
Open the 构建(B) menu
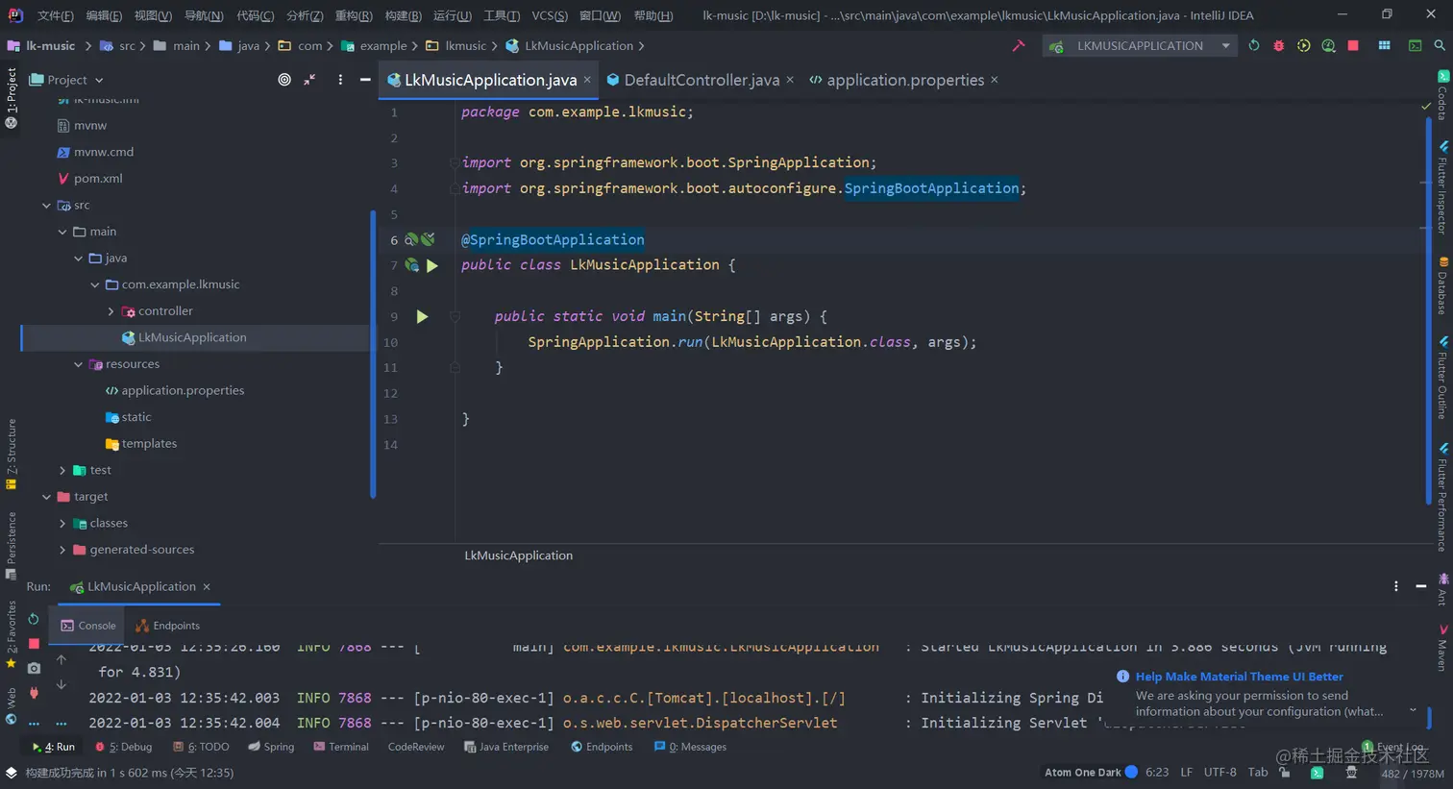click(403, 15)
